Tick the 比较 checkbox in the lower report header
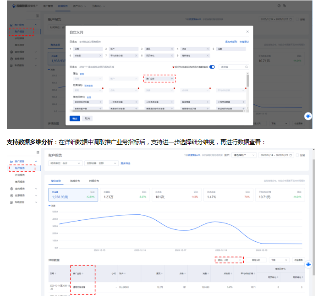318x299 pixels. 297,155
